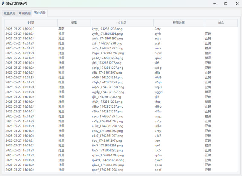This screenshot has height=176, width=242.
Task: Select file zyxh_1742861298.png
Action: pyautogui.click(x=107, y=34)
